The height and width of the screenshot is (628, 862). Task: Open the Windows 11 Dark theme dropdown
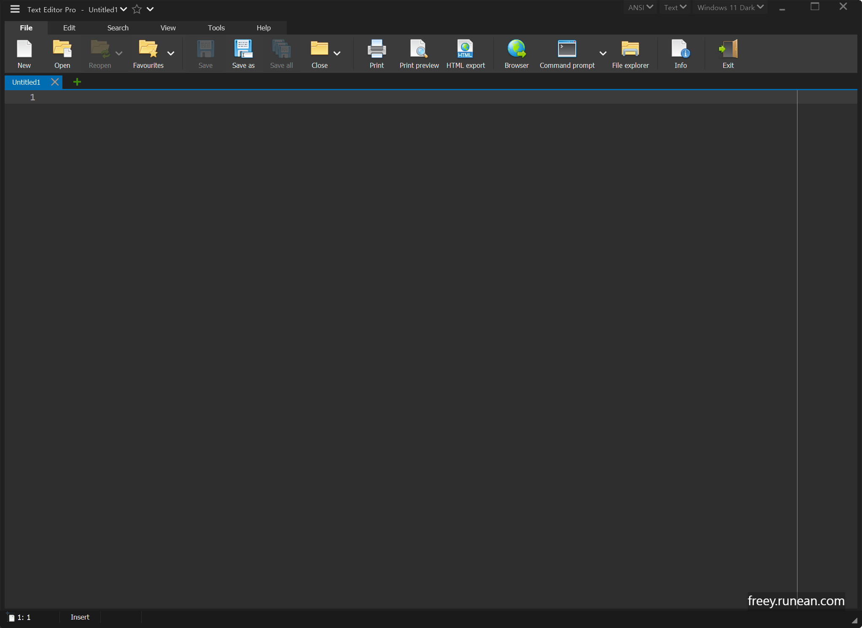point(730,7)
